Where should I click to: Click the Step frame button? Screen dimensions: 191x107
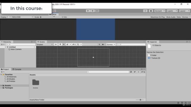(x=97, y=11)
